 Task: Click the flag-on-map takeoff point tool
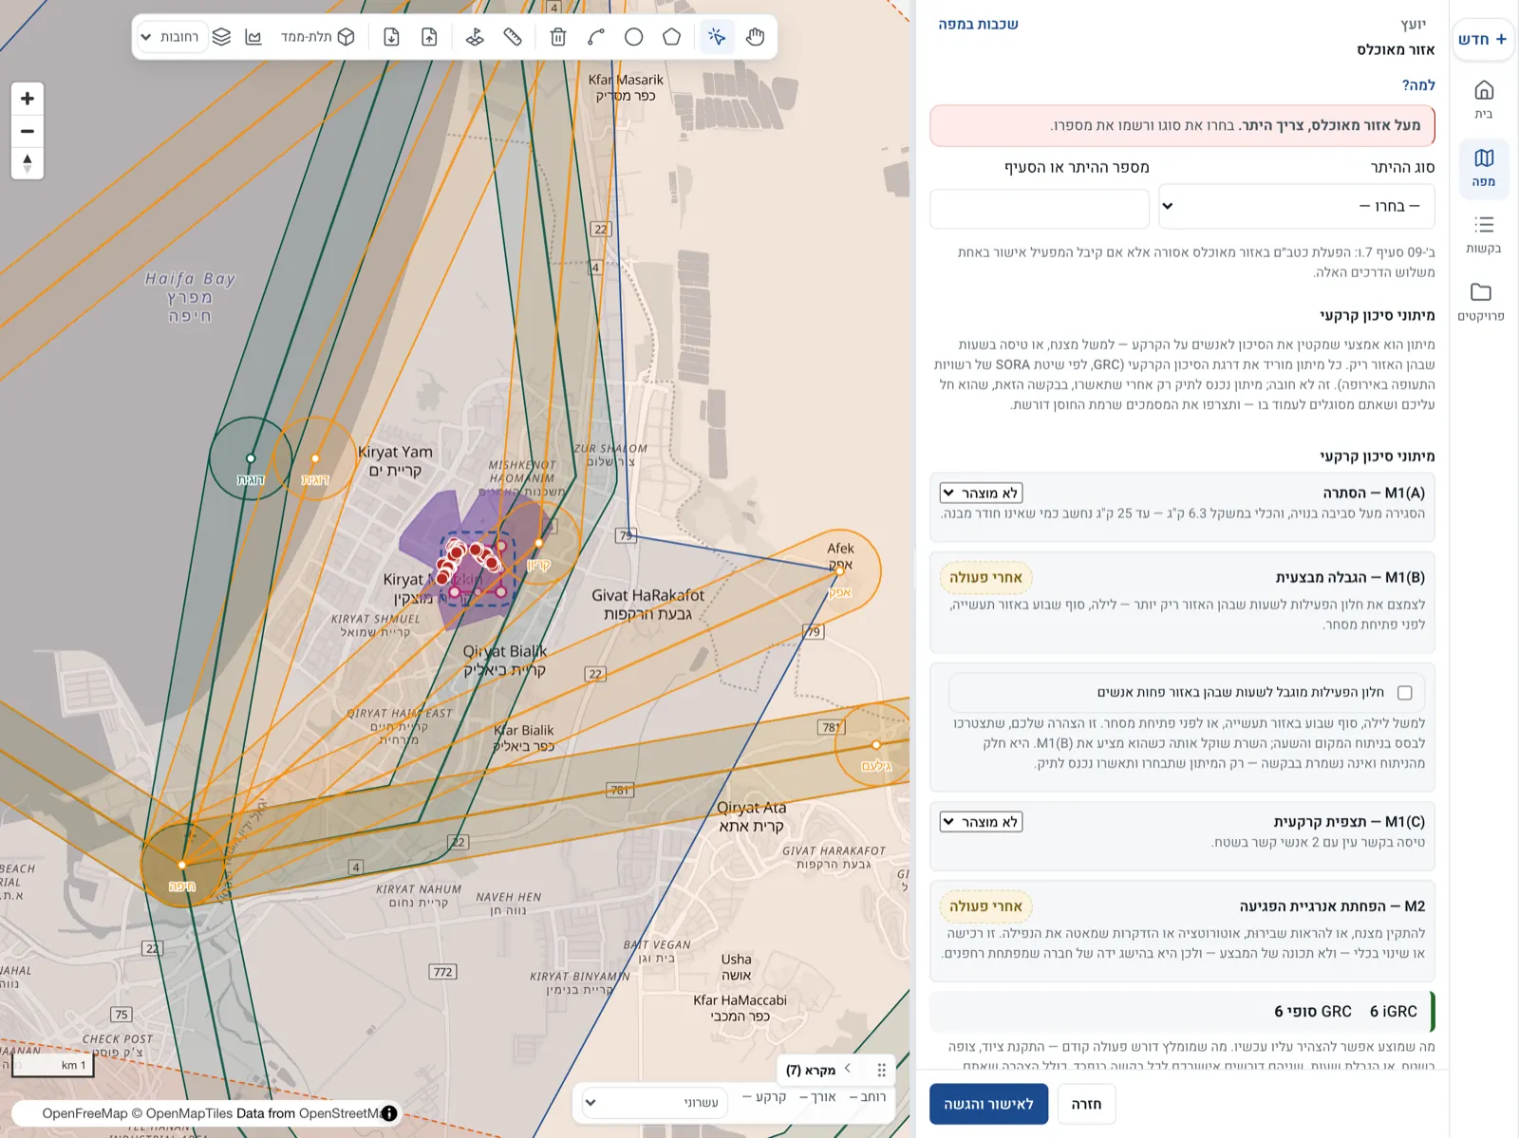tap(475, 37)
